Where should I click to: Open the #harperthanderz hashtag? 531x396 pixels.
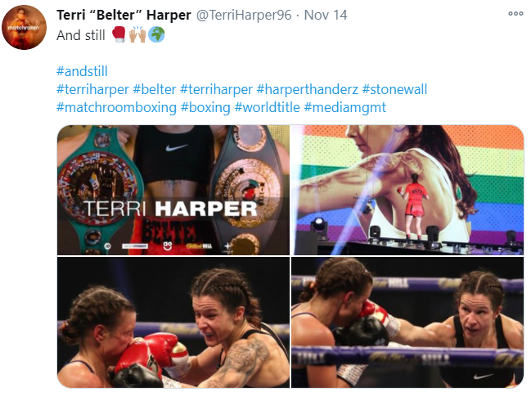[307, 89]
